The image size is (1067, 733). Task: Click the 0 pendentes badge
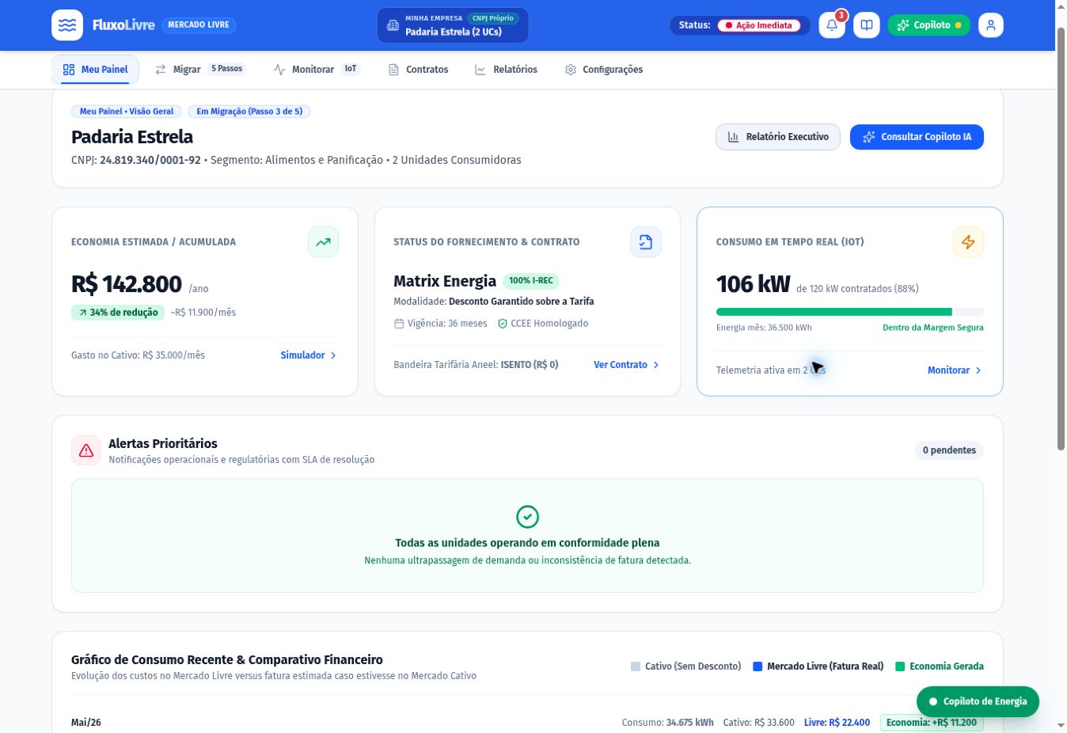pyautogui.click(x=949, y=450)
